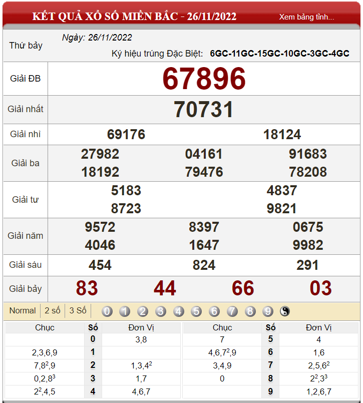Click third prize number 78208

click(308, 172)
